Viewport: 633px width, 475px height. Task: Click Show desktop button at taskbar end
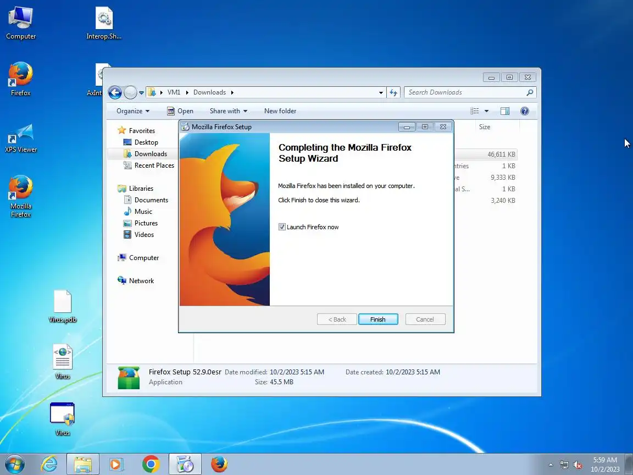click(x=629, y=465)
